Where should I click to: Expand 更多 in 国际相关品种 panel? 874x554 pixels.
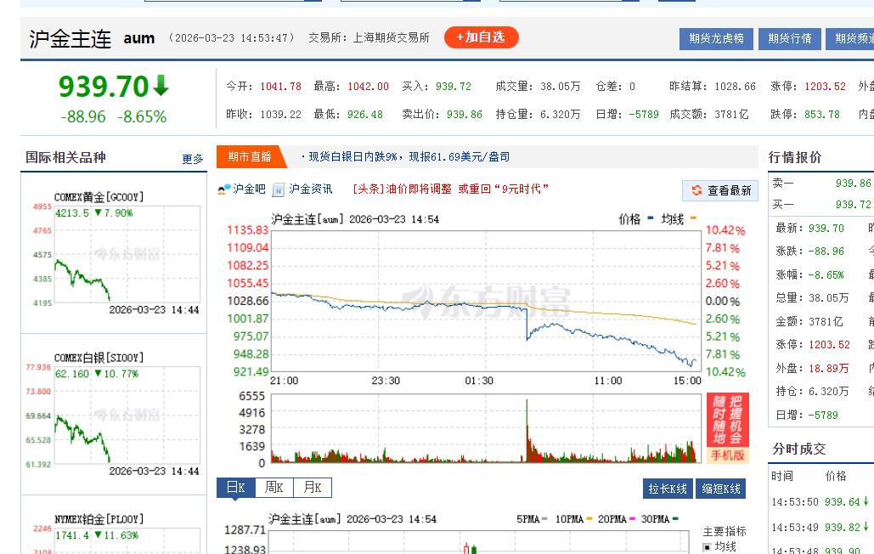click(x=193, y=159)
